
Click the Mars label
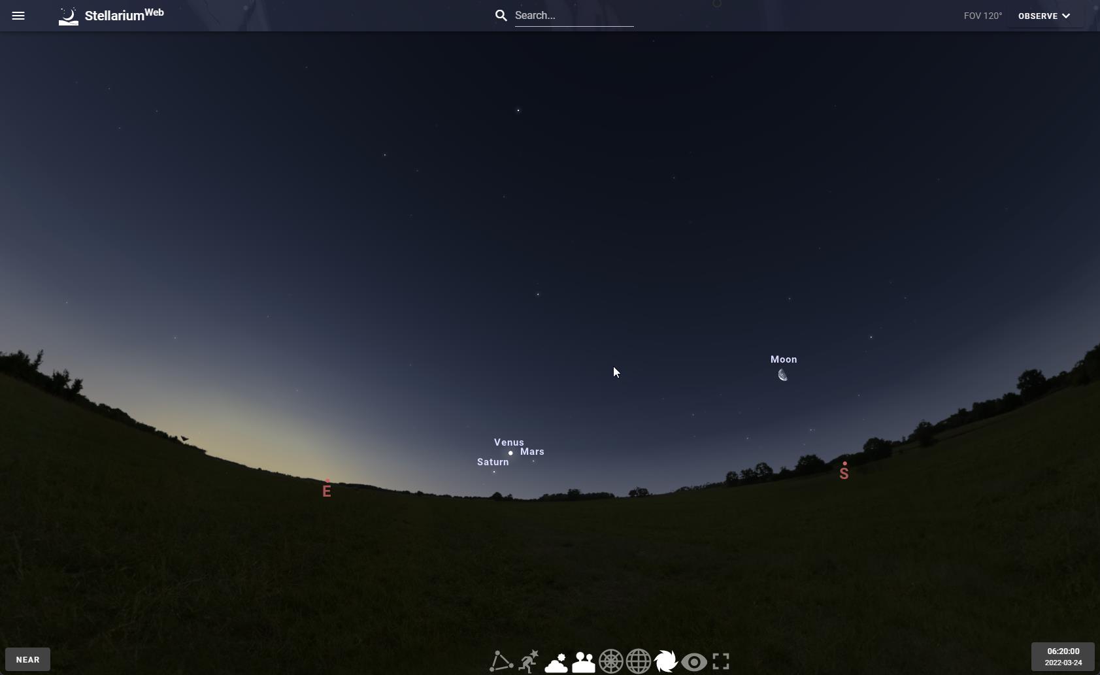[x=532, y=452]
